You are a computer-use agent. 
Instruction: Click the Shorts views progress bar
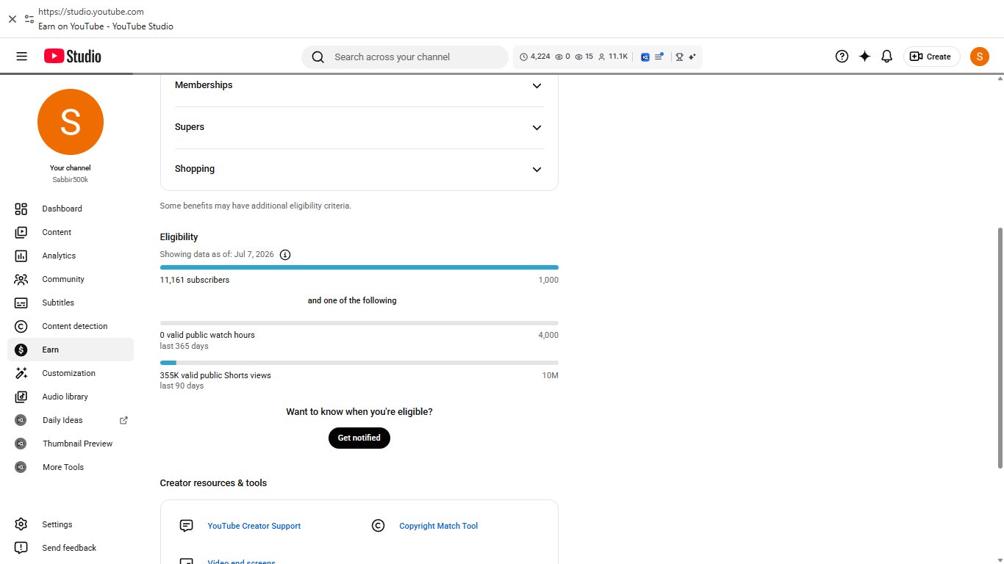pos(359,363)
